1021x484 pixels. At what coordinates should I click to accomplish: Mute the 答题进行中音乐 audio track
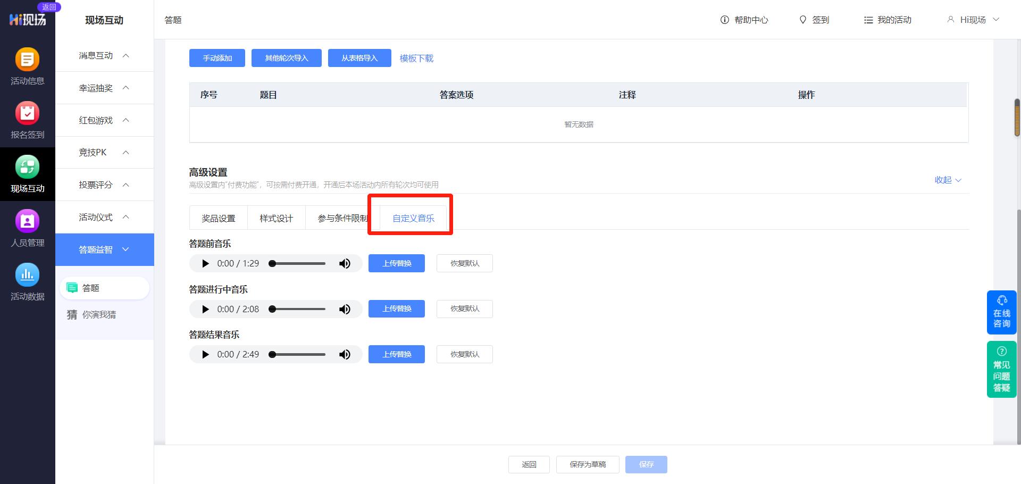(345, 309)
